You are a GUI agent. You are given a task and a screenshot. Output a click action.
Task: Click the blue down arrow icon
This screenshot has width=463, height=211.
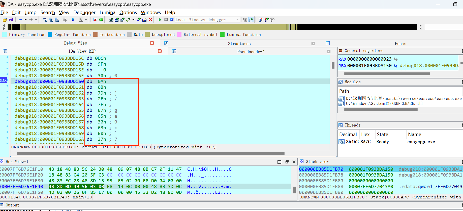pyautogui.click(x=73, y=20)
